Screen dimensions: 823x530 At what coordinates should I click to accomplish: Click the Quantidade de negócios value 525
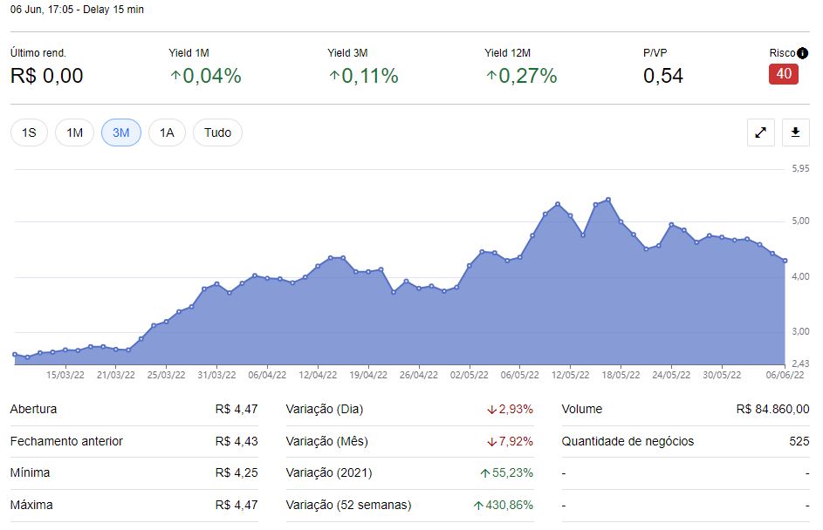(x=799, y=441)
